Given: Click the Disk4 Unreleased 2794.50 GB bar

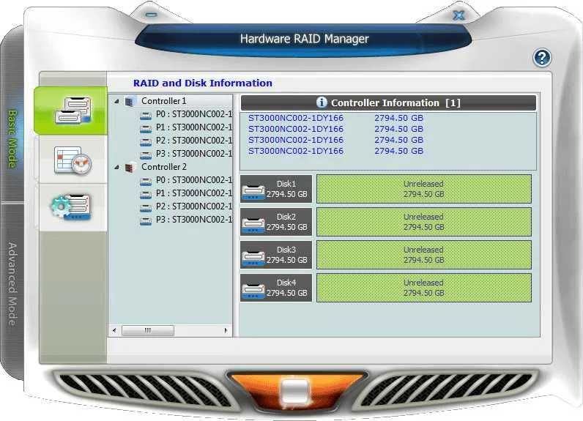Looking at the screenshot, I should 424,288.
